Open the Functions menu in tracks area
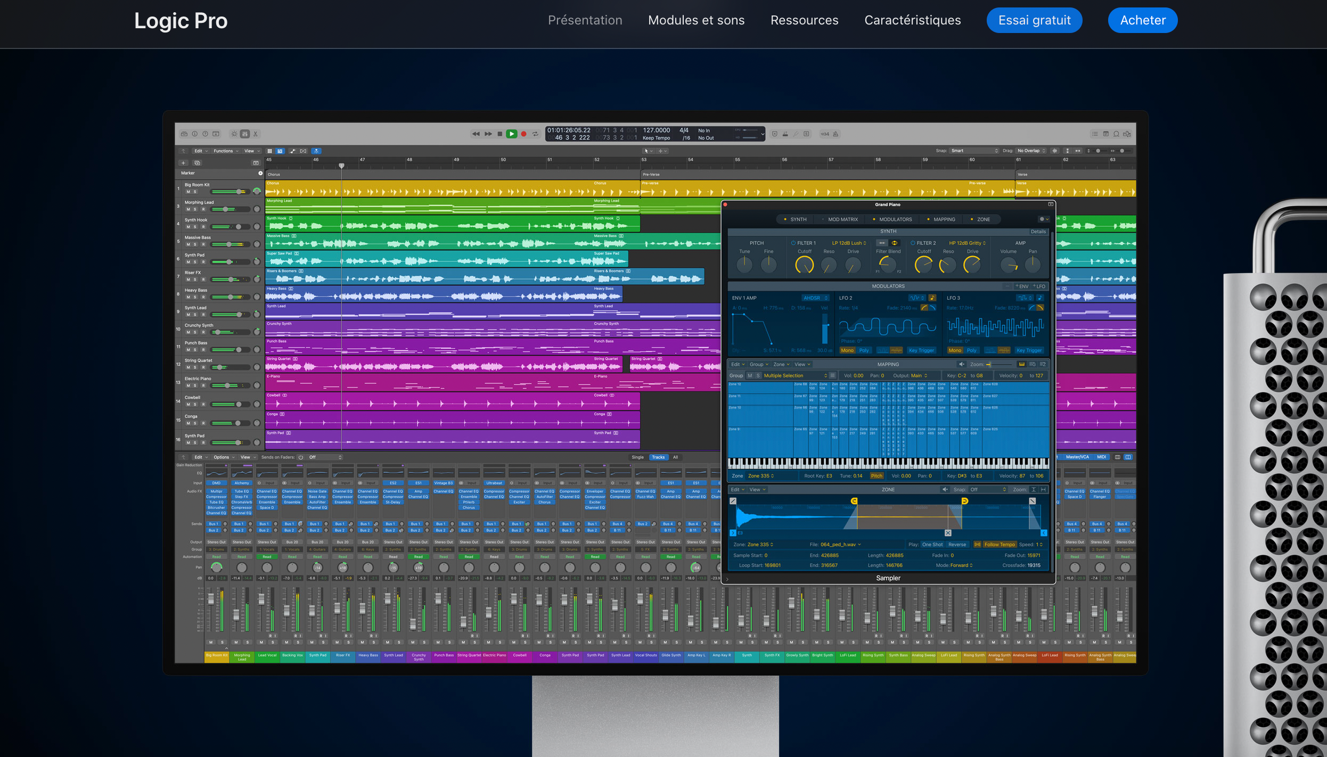This screenshot has height=757, width=1327. click(226, 151)
